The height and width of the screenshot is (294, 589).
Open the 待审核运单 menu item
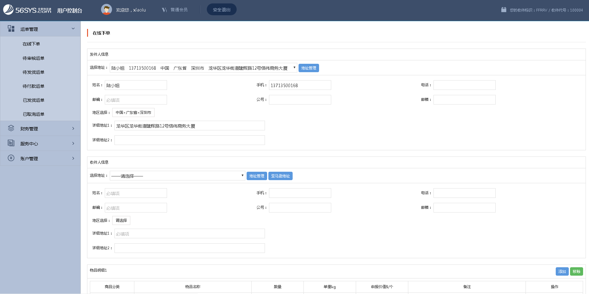pyautogui.click(x=33, y=58)
